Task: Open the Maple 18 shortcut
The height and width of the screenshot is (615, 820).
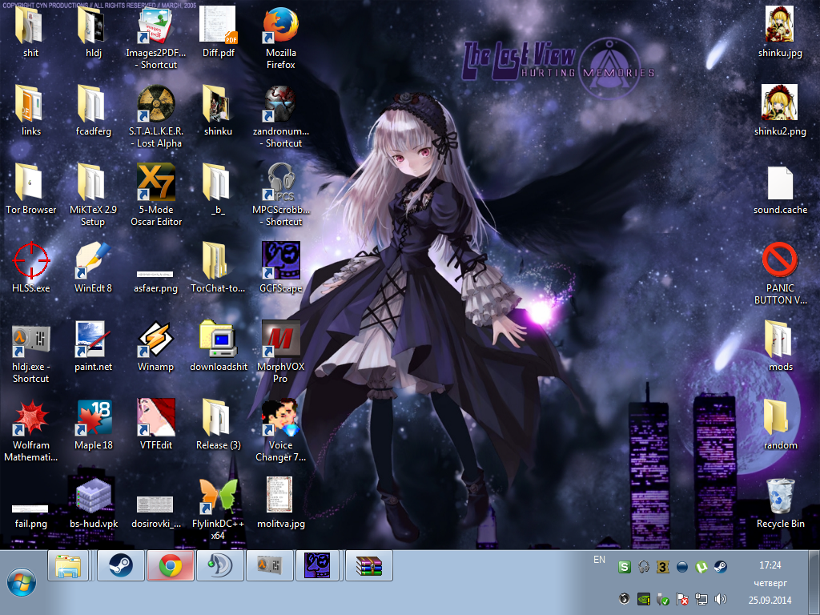Action: [93, 417]
